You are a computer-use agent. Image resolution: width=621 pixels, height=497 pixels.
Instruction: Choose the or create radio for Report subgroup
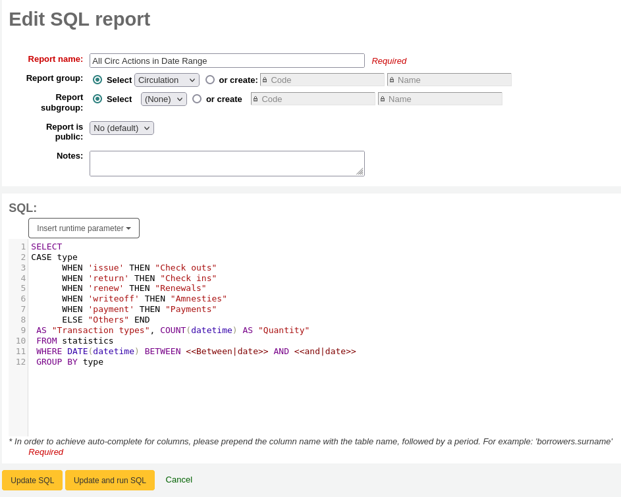[x=198, y=99]
